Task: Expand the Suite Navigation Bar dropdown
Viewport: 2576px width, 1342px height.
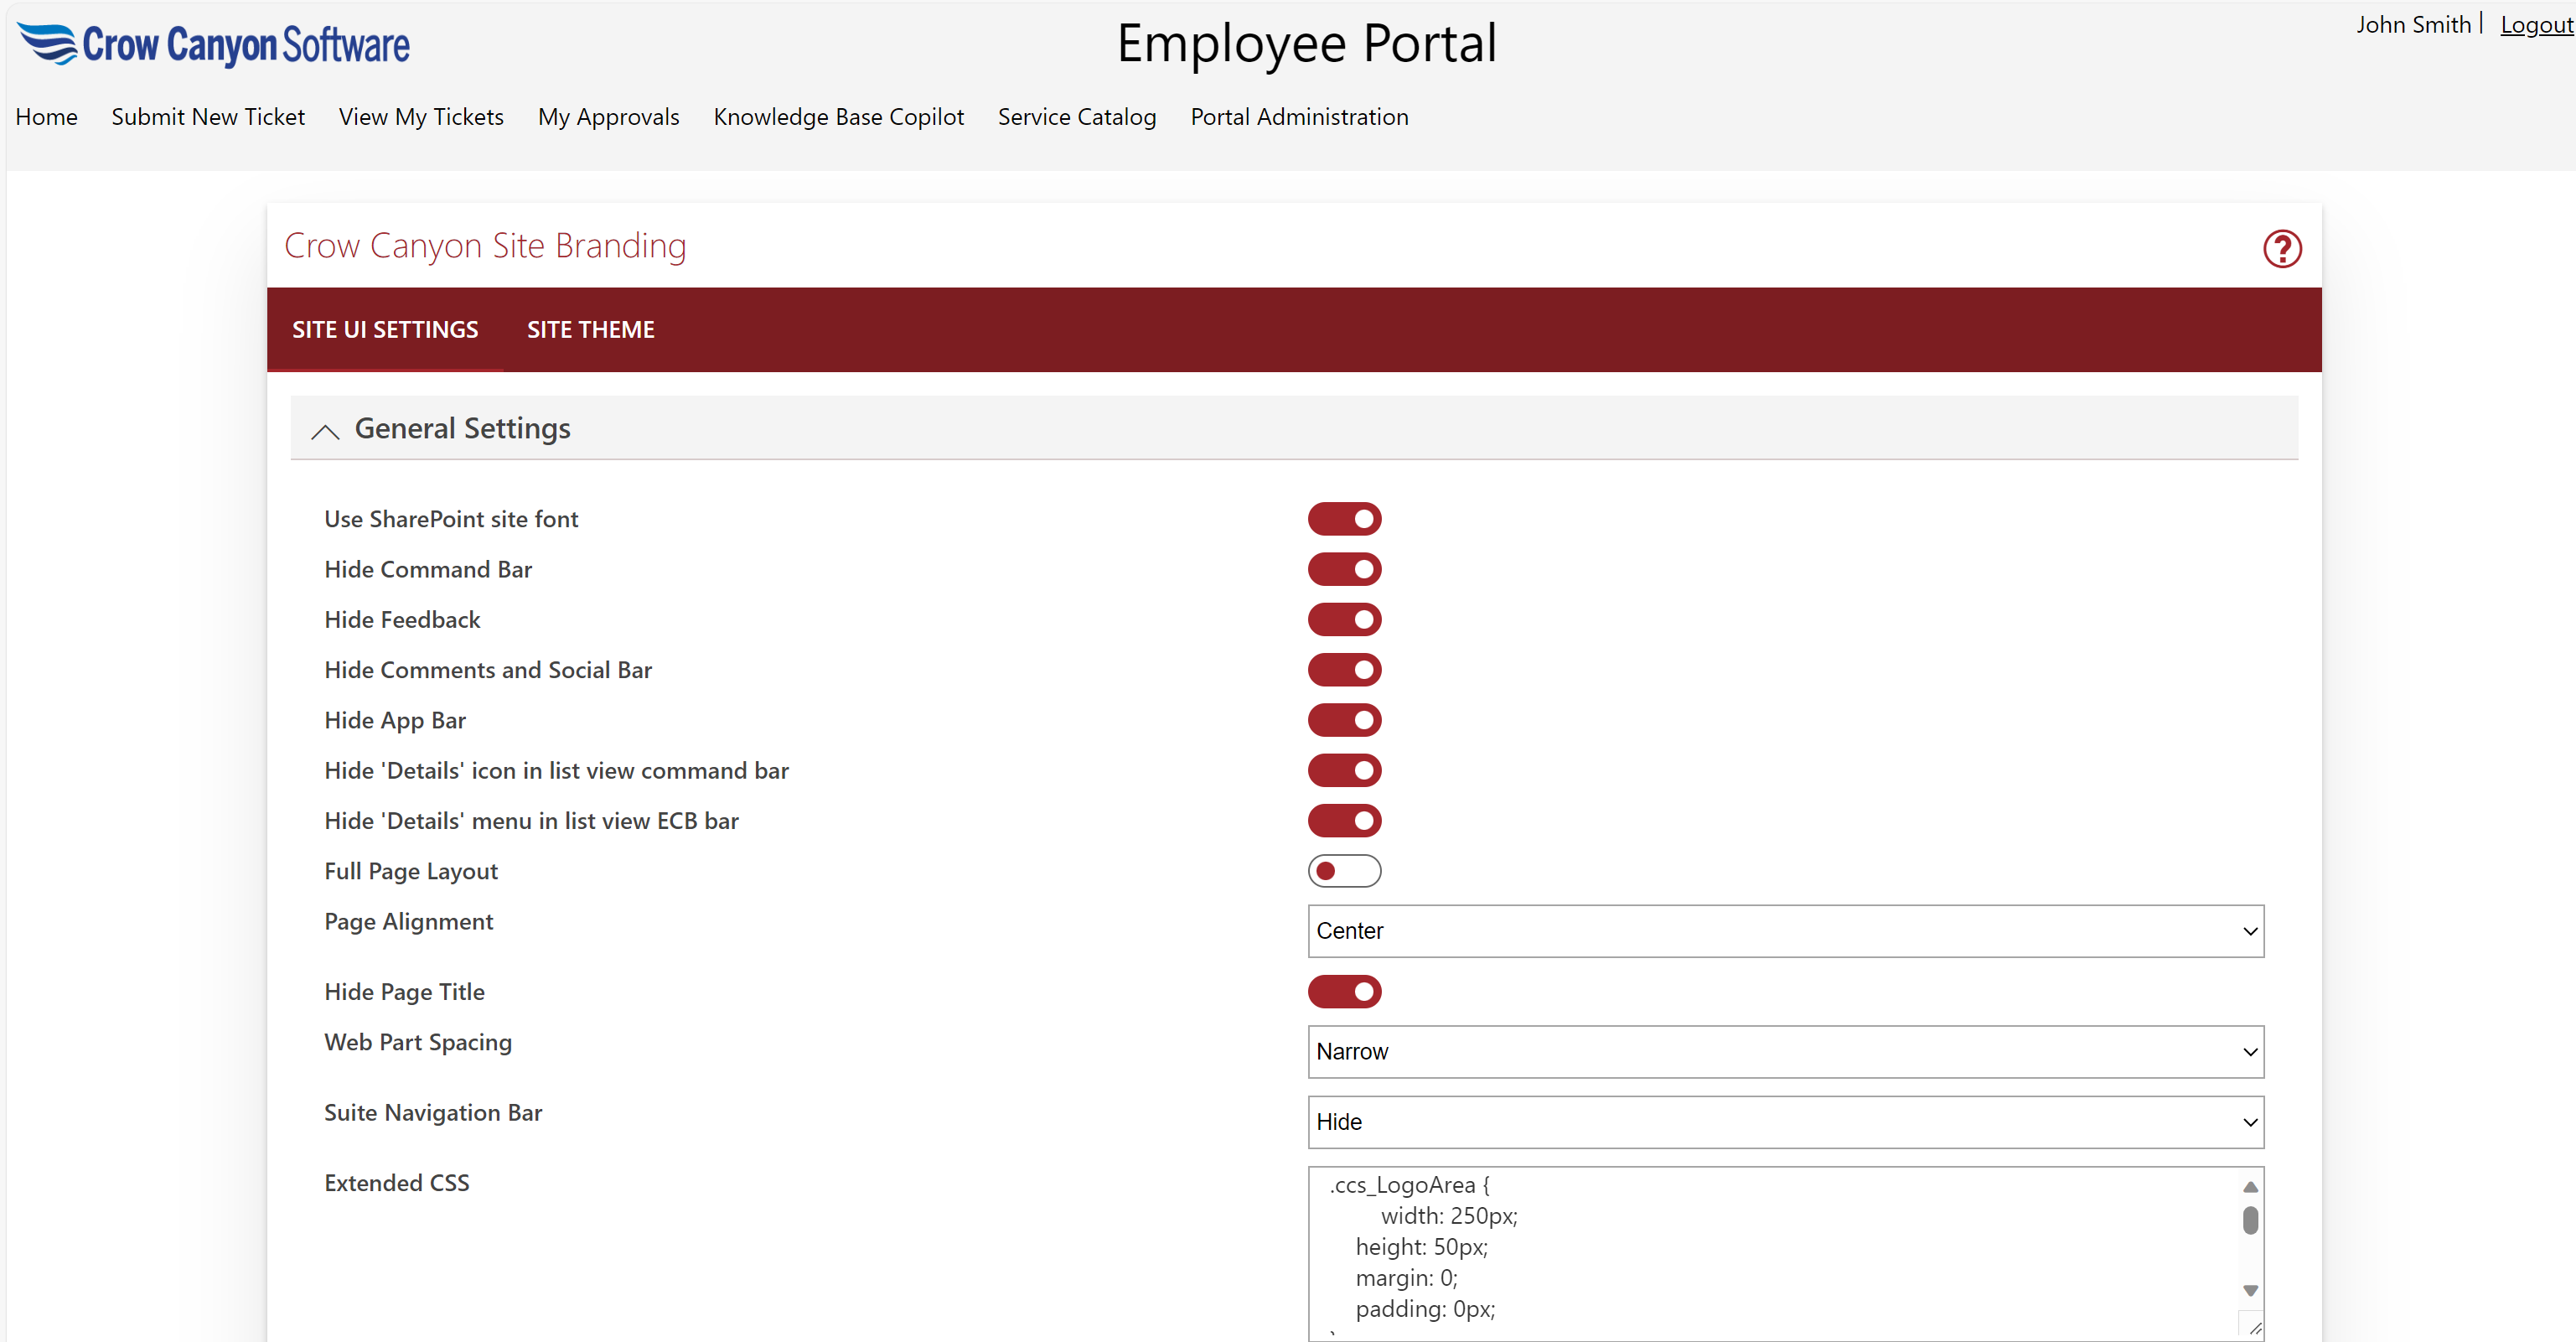Action: [x=1784, y=1122]
